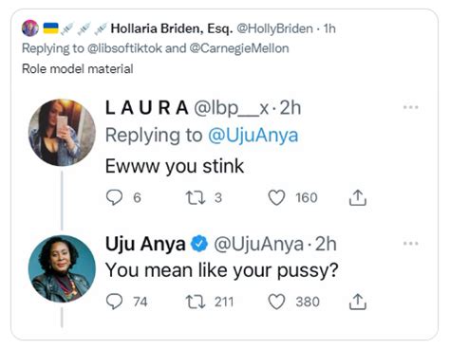Image resolution: width=450 pixels, height=349 pixels.
Task: Open the @HollyBriden handle
Action: pos(274,28)
